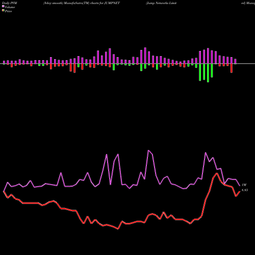Click the 8.85 price value label
255x255 pixels.
(245, 190)
